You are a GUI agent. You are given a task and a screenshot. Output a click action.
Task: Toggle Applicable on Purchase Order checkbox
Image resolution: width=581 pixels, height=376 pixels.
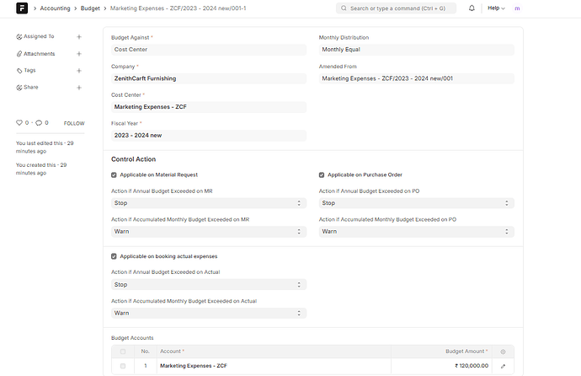click(x=322, y=175)
